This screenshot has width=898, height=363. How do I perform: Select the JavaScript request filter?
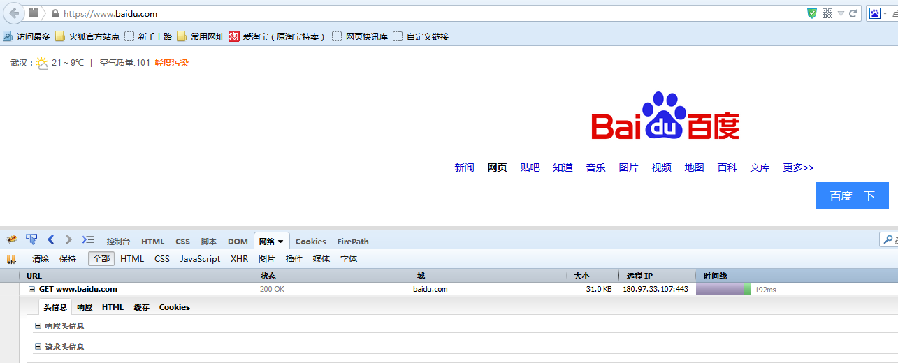point(200,259)
